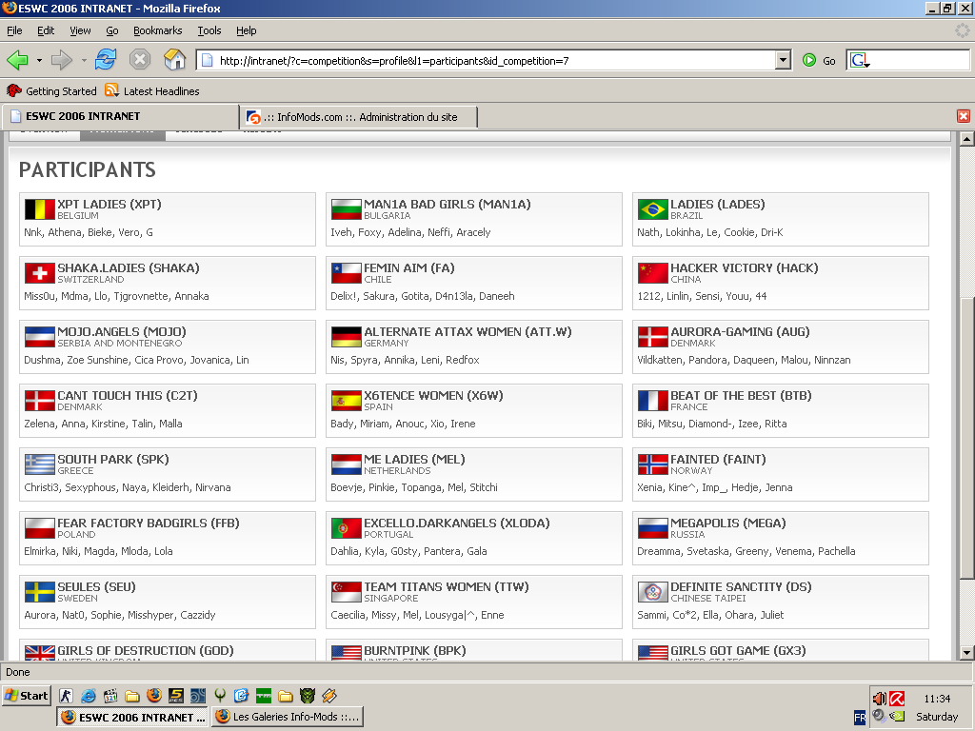Open the Windows Start menu

tap(26, 696)
